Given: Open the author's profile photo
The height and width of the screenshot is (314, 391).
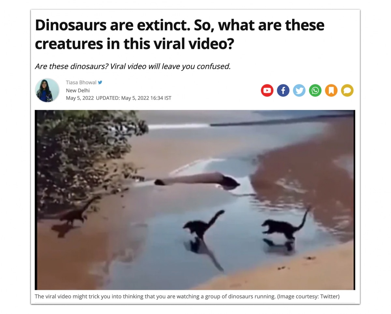Looking at the screenshot, I should pyautogui.click(x=47, y=90).
